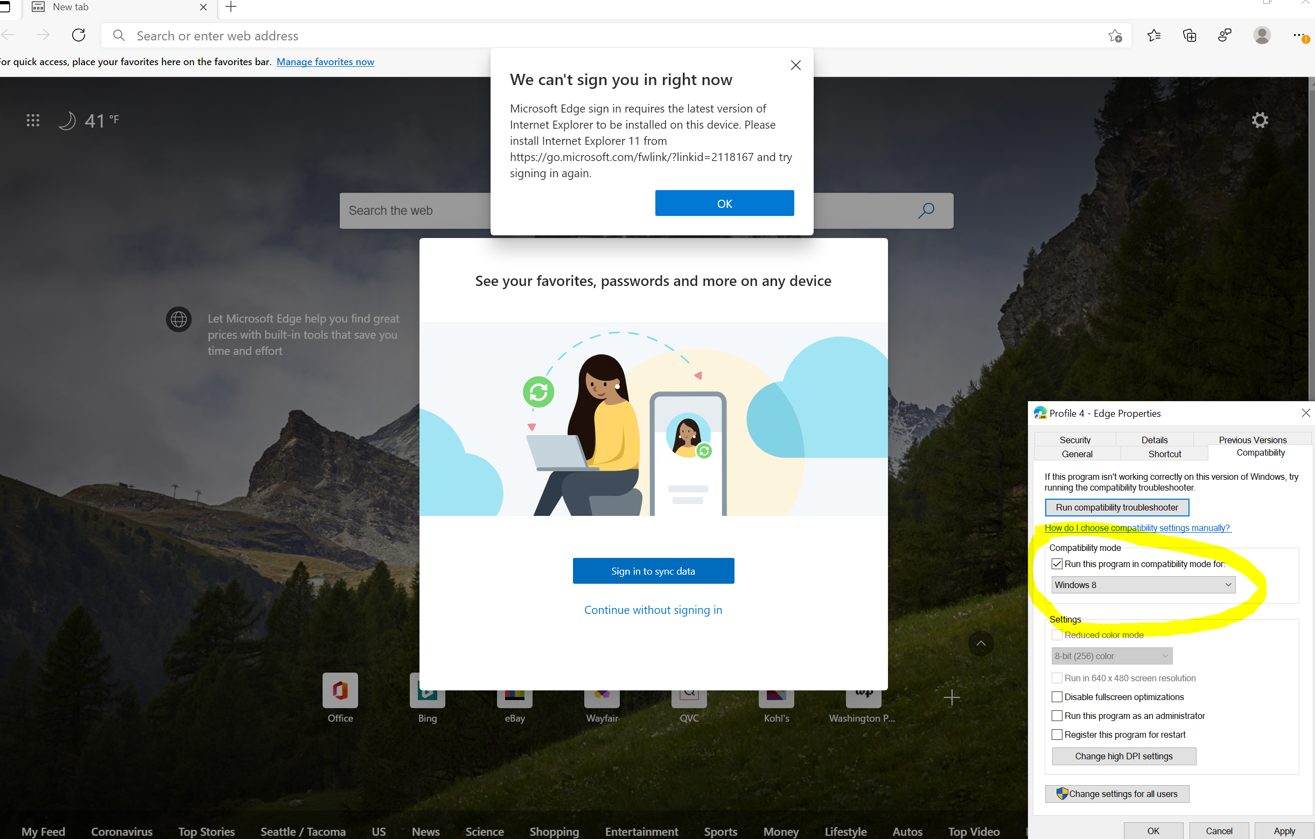Click the refresh page icon

[x=79, y=36]
